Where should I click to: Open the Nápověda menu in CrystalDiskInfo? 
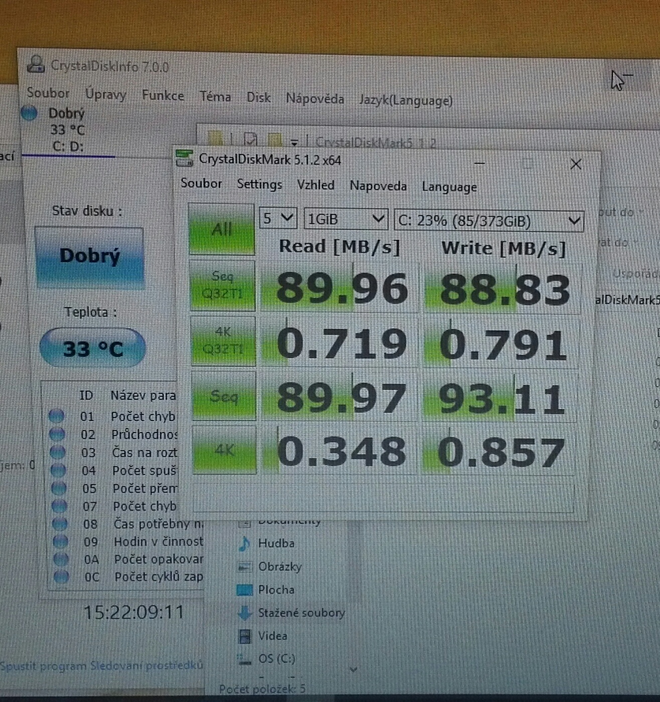coord(315,98)
